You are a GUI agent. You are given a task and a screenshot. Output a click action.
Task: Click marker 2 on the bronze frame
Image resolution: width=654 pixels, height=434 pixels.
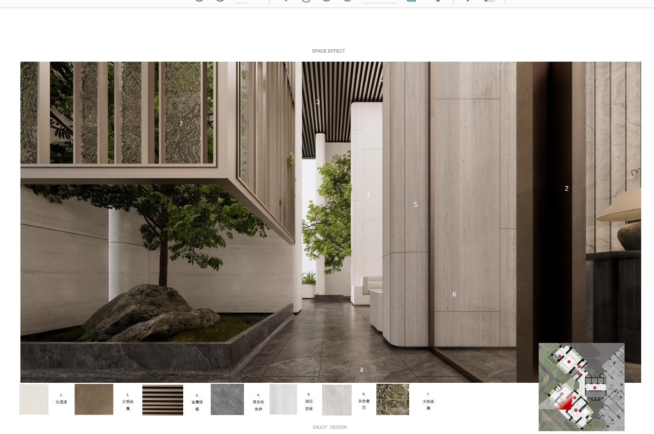(567, 188)
